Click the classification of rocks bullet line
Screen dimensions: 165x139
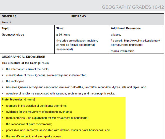46,75
